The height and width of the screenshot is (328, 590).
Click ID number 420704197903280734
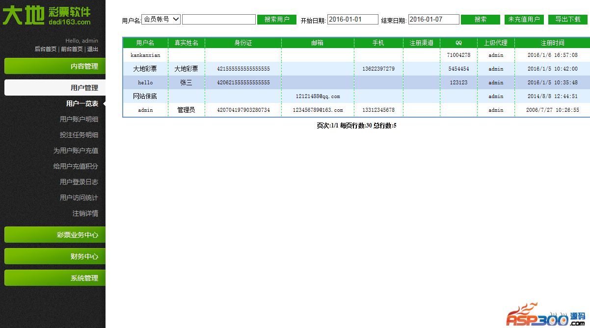click(x=243, y=110)
